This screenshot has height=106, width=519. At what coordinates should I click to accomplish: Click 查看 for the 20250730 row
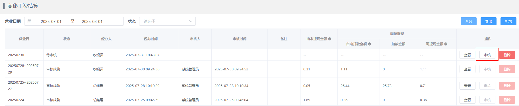coord(467,55)
